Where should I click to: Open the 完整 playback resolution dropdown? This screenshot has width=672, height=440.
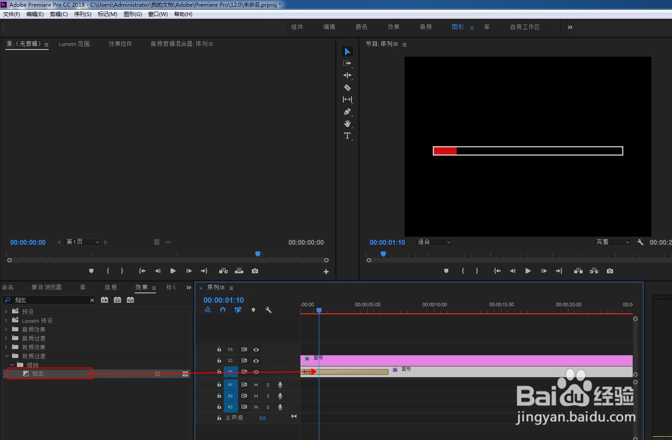(x=613, y=242)
